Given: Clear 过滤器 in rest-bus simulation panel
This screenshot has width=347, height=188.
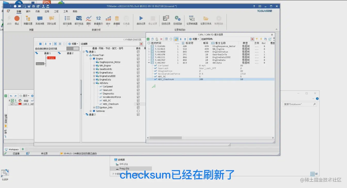Looking at the screenshot, I should pos(141,44).
